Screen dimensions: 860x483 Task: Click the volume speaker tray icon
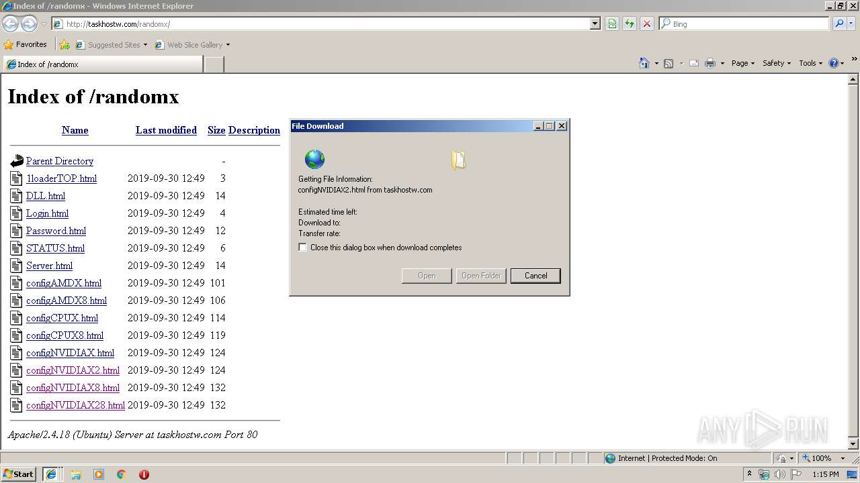tap(779, 474)
